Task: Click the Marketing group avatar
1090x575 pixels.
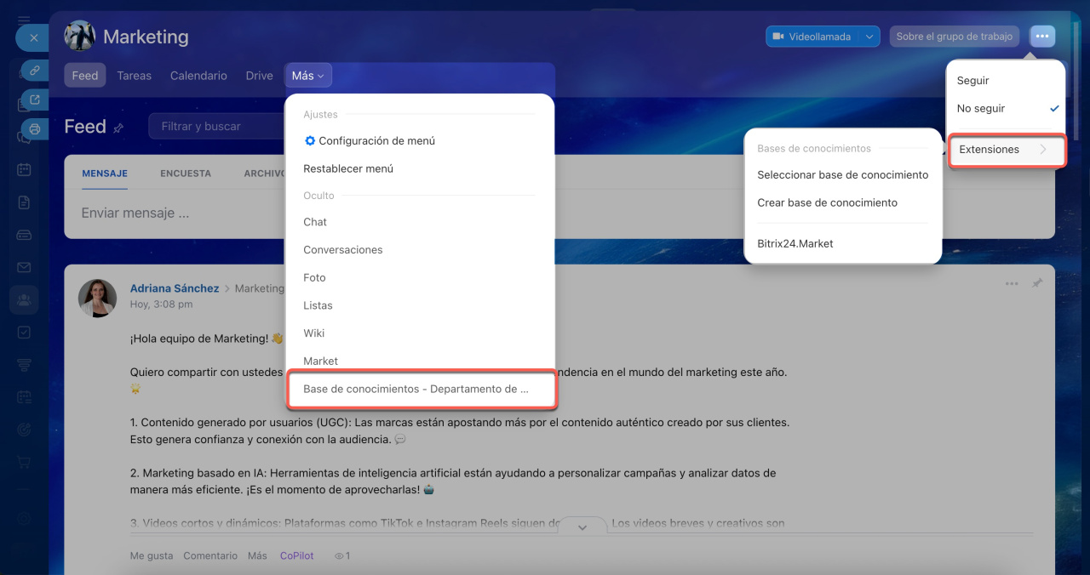Action: (80, 37)
